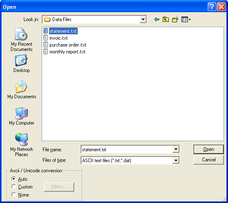Click the dialog Help question mark
This screenshot has height=203, width=228.
[212, 7]
